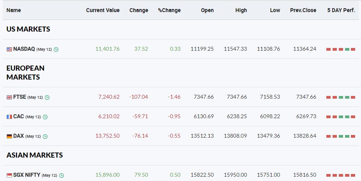
Task: Click DAX current value 13,752.50
Action: (x=107, y=136)
